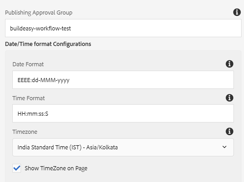Click the 'Time Format' field label
The width and height of the screenshot is (244, 182).
click(x=29, y=98)
